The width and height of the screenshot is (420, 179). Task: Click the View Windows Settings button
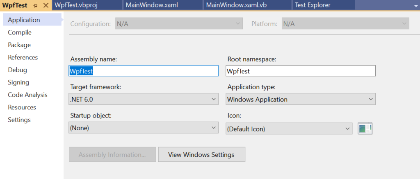tap(201, 154)
